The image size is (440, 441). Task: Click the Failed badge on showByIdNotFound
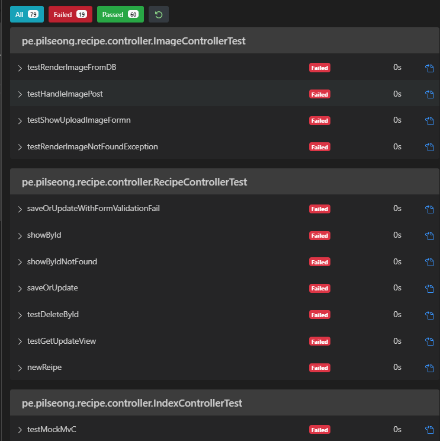click(320, 262)
